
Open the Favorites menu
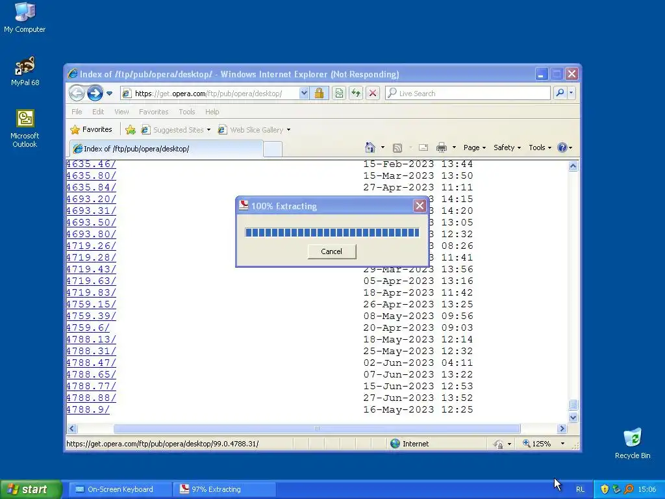[x=153, y=112]
